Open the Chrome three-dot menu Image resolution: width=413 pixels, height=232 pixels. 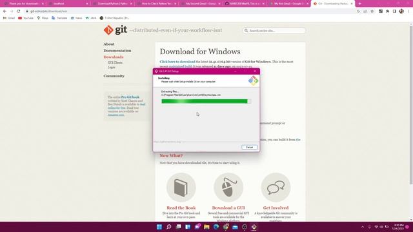408,12
